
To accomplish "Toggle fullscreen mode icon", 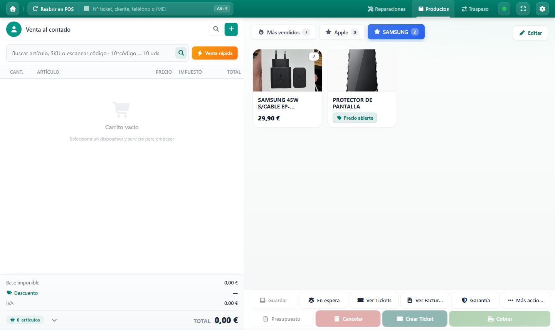I will tap(523, 9).
